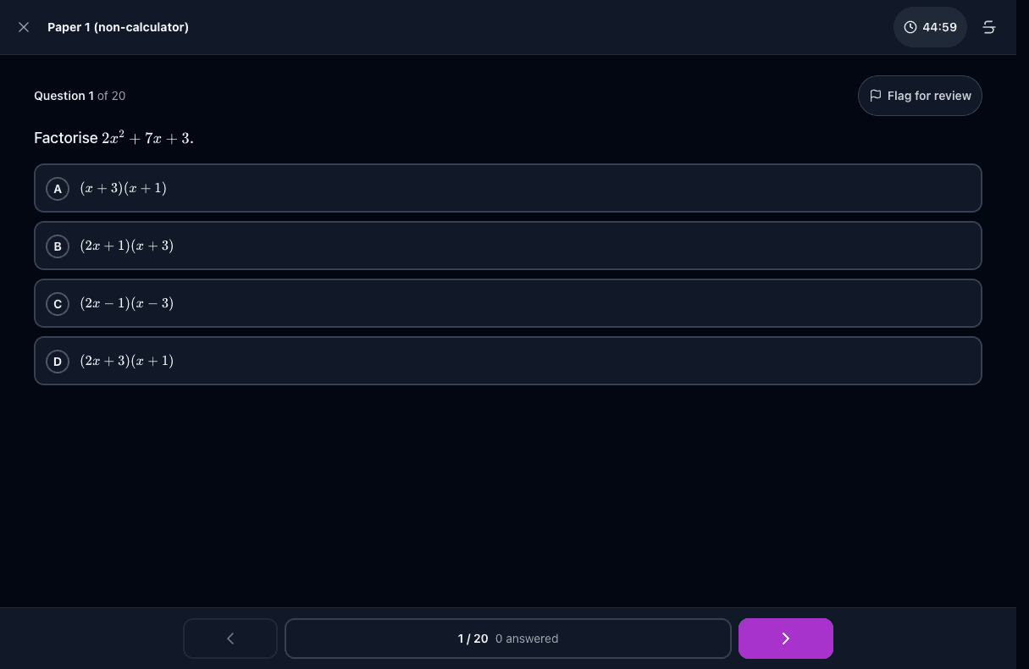The height and width of the screenshot is (669, 1029).
Task: Click the Paper 1 (non-calculator) title
Action: click(x=118, y=27)
